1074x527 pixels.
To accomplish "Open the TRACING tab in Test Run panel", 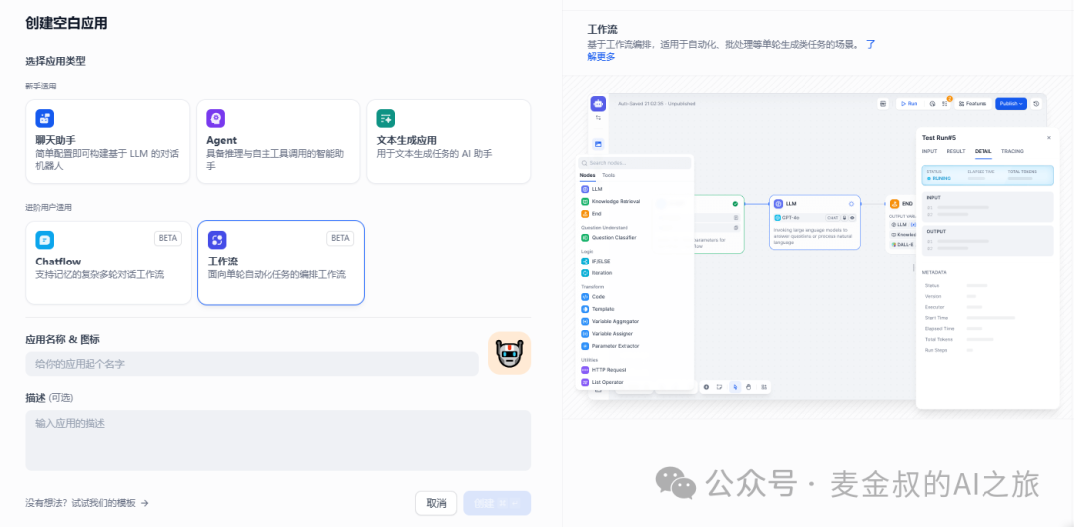I will 1012,151.
